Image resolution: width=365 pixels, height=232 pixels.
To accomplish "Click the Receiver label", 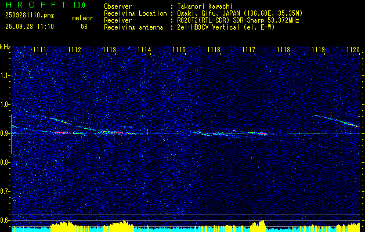I will [x=118, y=20].
